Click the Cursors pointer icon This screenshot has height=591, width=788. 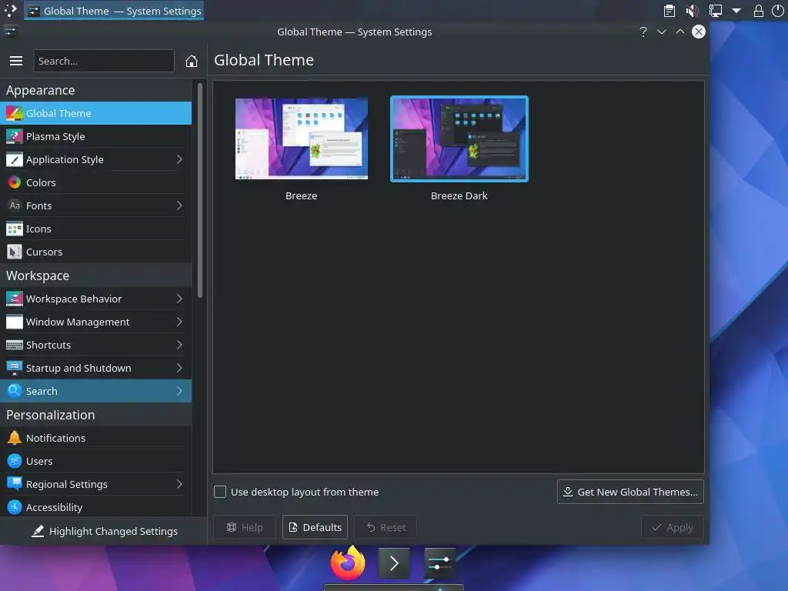(x=14, y=252)
